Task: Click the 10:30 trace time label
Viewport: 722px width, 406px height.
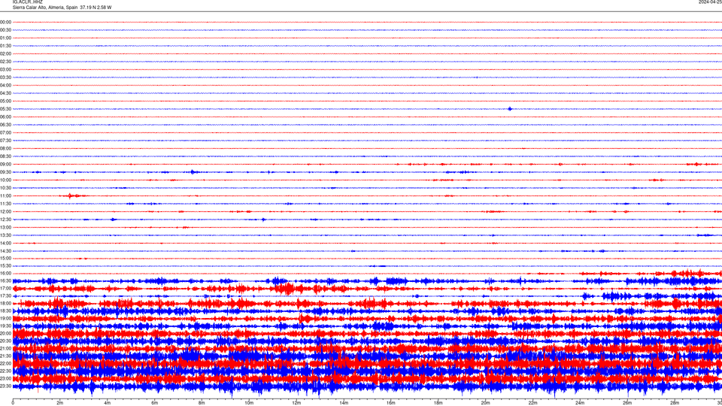Action: pos(5,188)
